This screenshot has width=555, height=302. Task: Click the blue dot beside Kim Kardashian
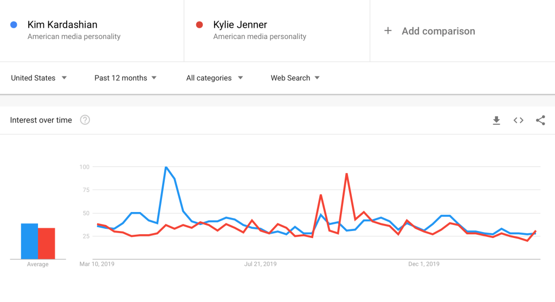[14, 24]
